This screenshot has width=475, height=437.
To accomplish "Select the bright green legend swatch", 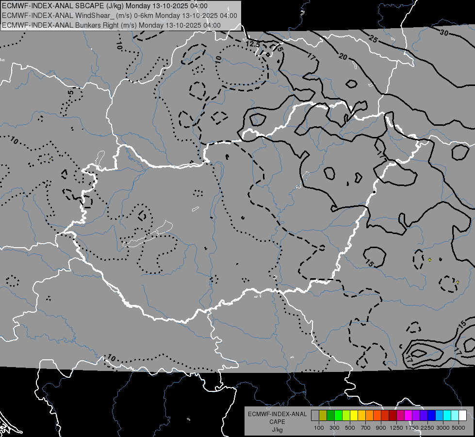I will tap(338, 415).
